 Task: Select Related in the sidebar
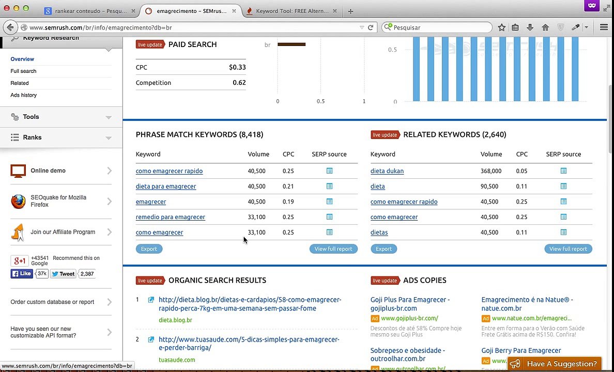tap(20, 83)
